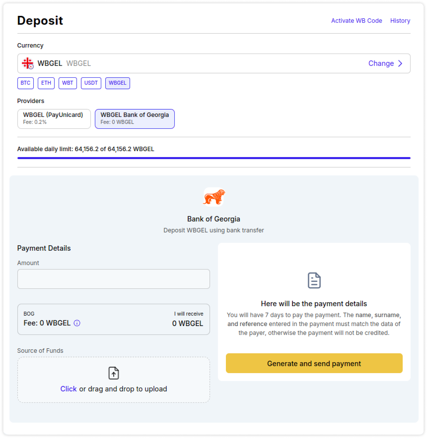Click the fee info icon next to BOG fee

click(77, 323)
